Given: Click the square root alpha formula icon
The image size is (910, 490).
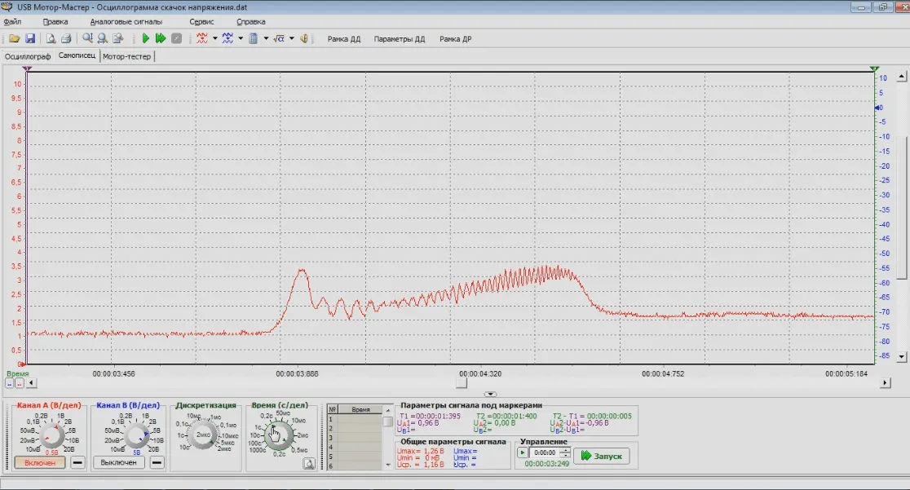Looking at the screenshot, I should pyautogui.click(x=279, y=38).
